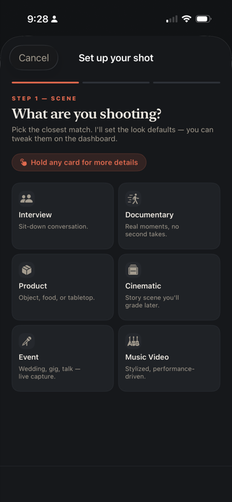Choose the Event scene card title
232x502 pixels.
click(29, 358)
